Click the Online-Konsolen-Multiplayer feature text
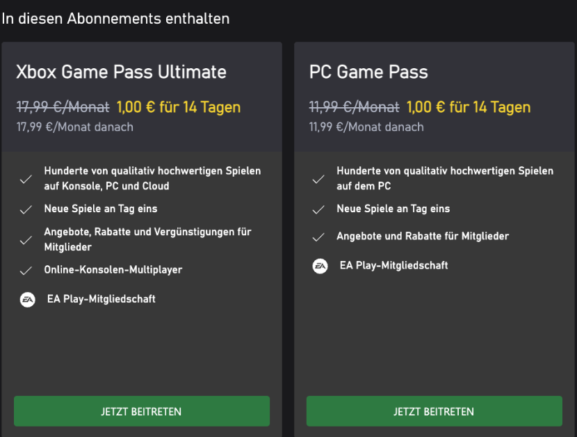The width and height of the screenshot is (577, 437). (113, 269)
